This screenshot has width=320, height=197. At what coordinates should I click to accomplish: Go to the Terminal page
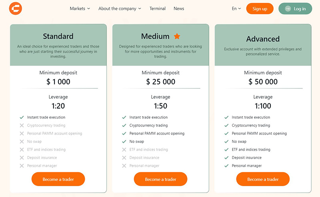(157, 8)
